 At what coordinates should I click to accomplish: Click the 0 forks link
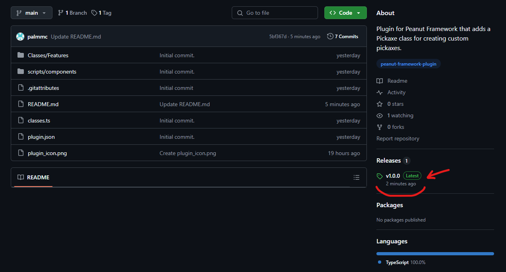coord(396,127)
